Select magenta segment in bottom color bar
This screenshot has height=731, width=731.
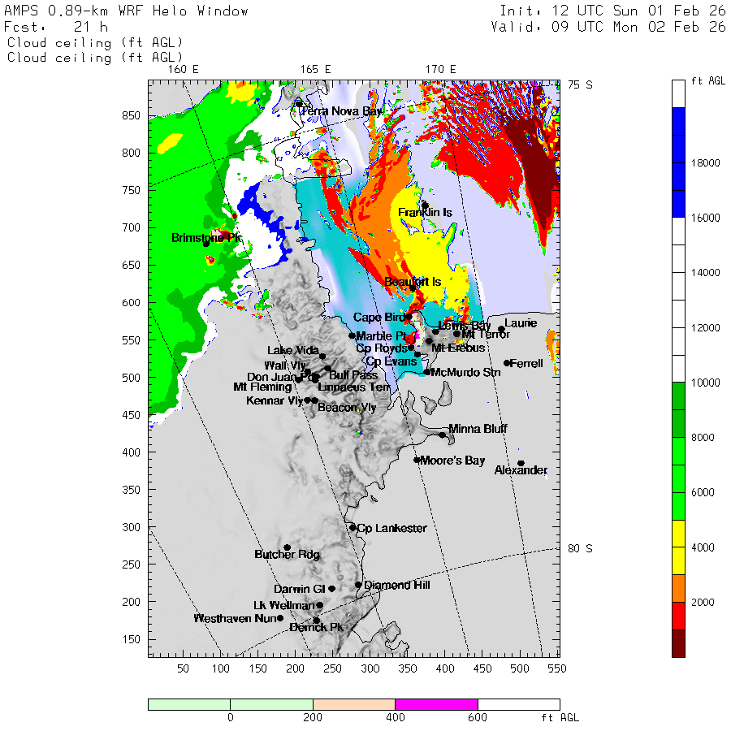point(436,704)
